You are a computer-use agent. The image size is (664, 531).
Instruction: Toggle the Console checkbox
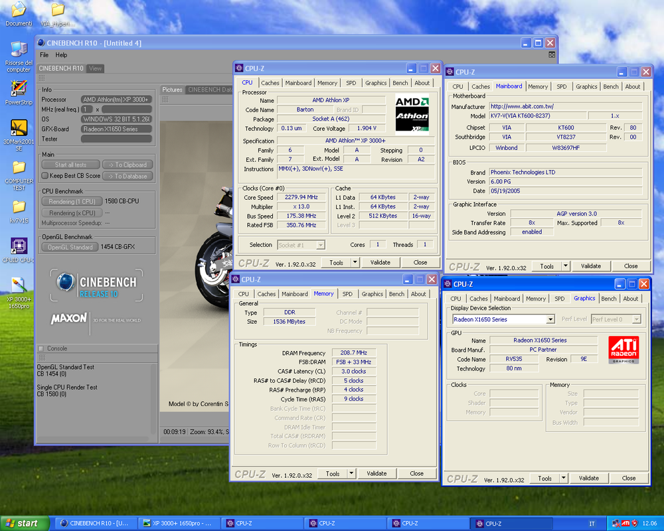click(x=41, y=348)
